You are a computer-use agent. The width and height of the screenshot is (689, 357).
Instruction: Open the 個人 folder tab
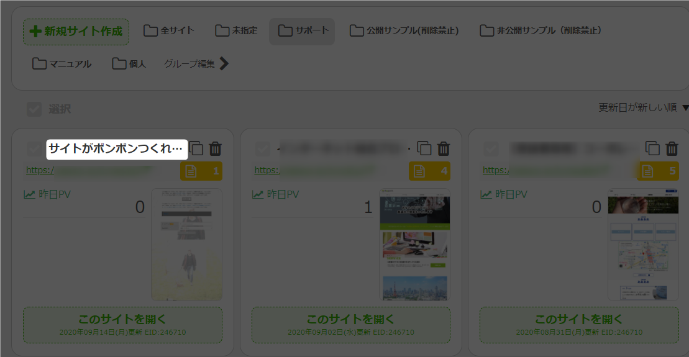(129, 64)
